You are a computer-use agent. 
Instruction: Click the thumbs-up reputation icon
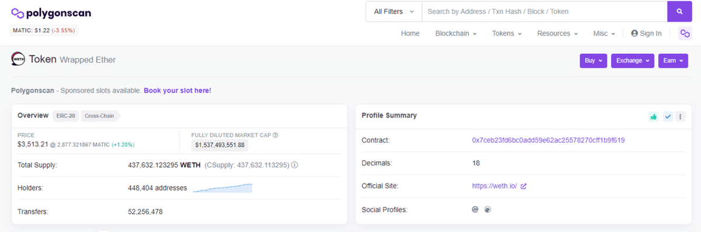653,116
